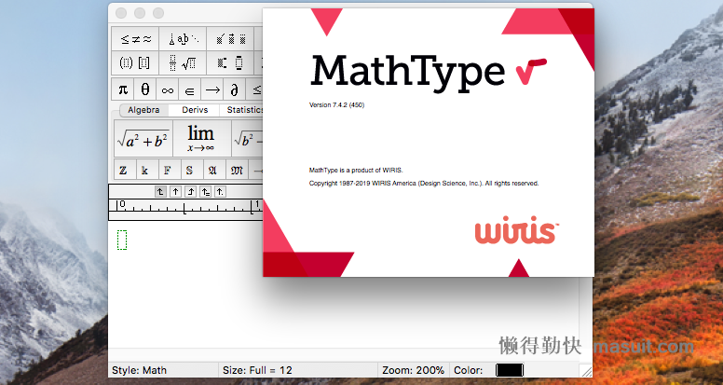Viewport: 723px width, 385px height.
Task: Insert the element-of symbol
Action: (189, 89)
